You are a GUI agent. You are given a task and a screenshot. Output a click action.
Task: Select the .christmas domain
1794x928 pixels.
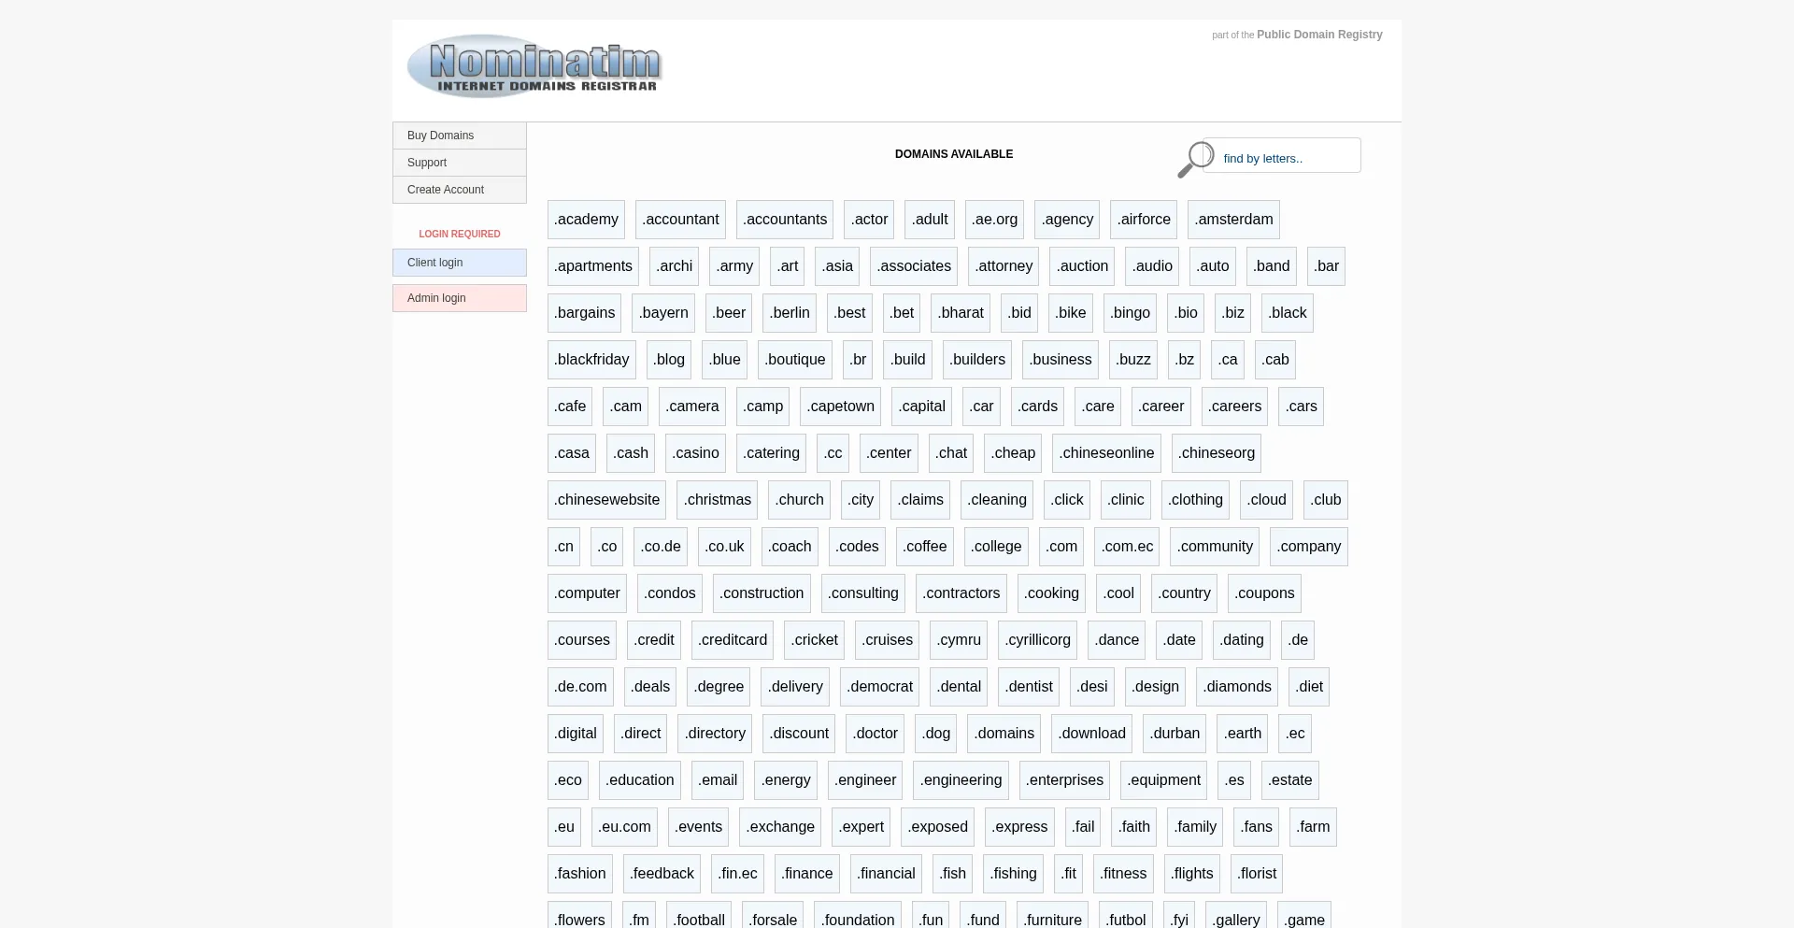coord(717,500)
